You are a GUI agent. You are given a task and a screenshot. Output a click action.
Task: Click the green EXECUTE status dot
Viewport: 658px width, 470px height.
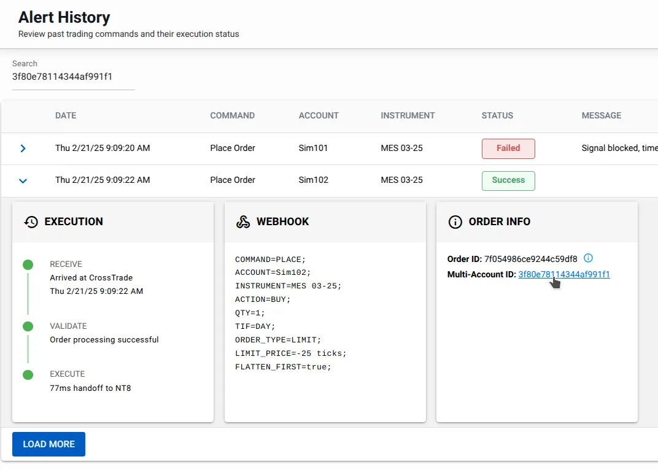point(28,374)
